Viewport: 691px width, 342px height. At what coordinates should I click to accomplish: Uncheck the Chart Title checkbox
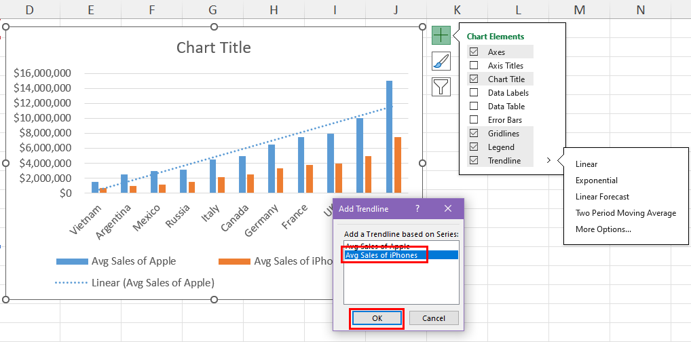[474, 79]
